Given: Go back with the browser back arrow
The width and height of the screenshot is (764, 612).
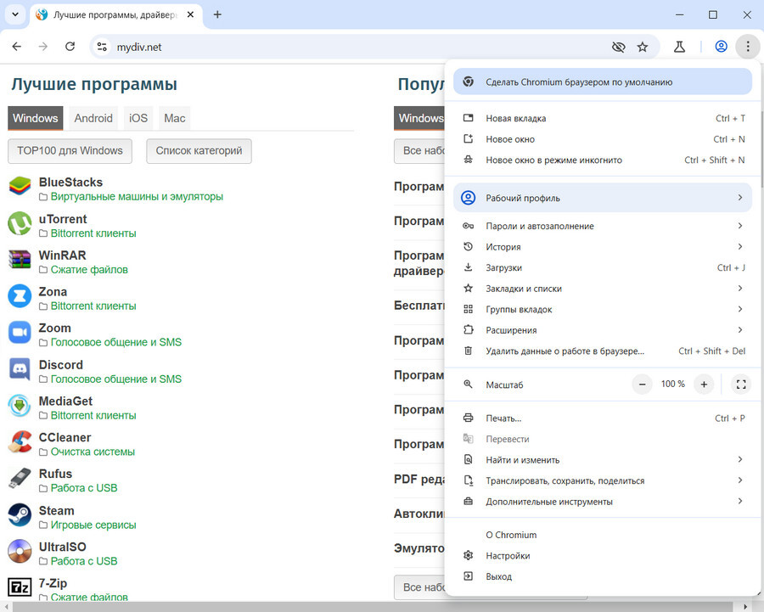Looking at the screenshot, I should click(17, 47).
